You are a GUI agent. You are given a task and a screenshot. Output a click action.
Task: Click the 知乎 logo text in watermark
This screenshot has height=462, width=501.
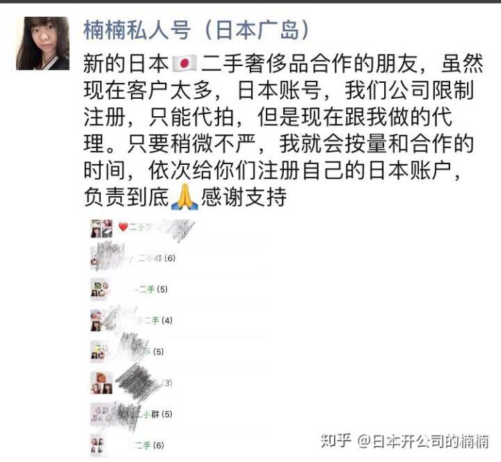(x=336, y=441)
